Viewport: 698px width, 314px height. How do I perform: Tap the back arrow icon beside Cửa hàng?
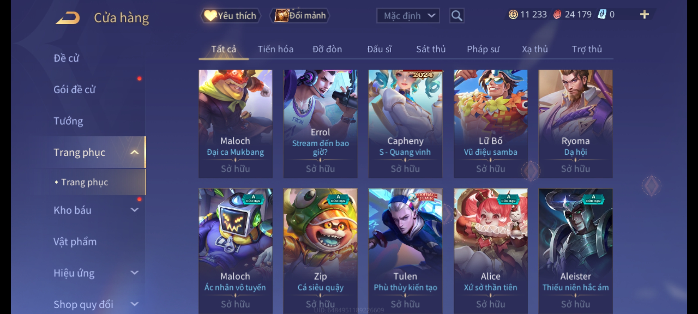point(68,17)
